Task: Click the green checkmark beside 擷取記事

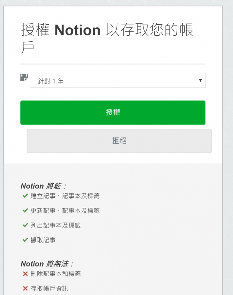Action: (x=25, y=240)
